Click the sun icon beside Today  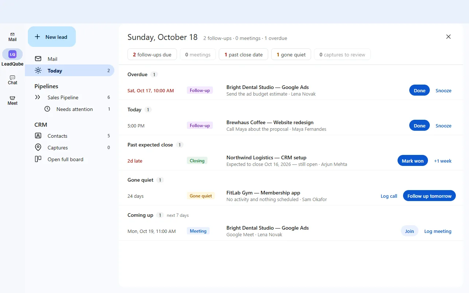(x=38, y=70)
